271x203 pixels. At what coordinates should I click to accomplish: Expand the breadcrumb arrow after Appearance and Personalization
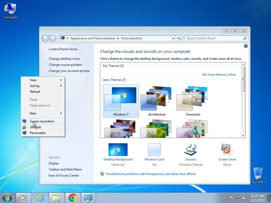(118, 38)
